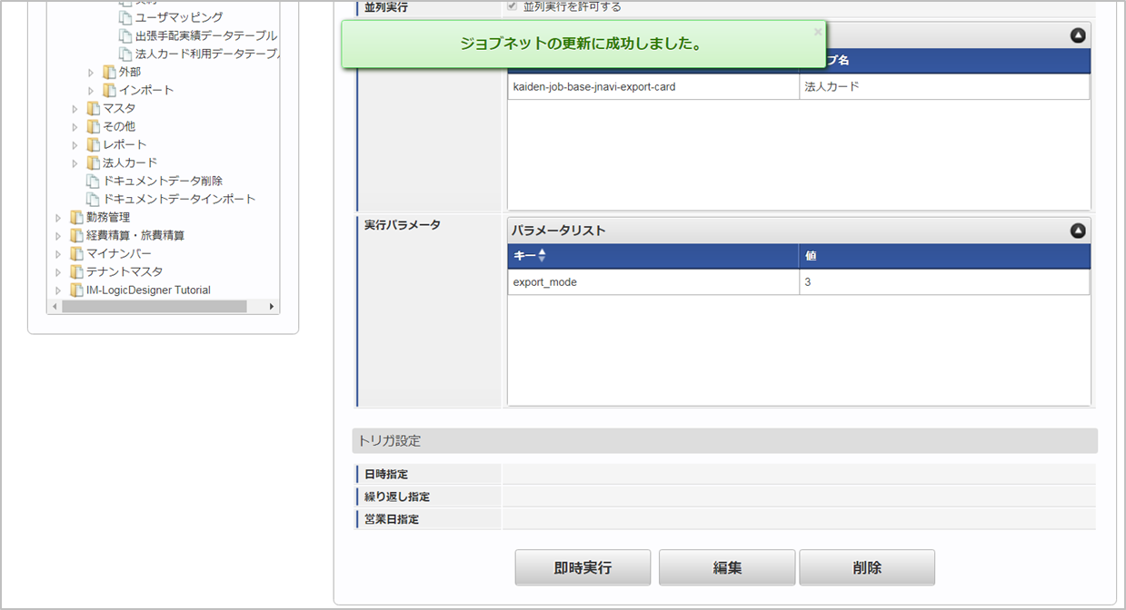Select the ドキュメントデータインポート tree item
Screen dimensions: 1126x610
pos(179,199)
